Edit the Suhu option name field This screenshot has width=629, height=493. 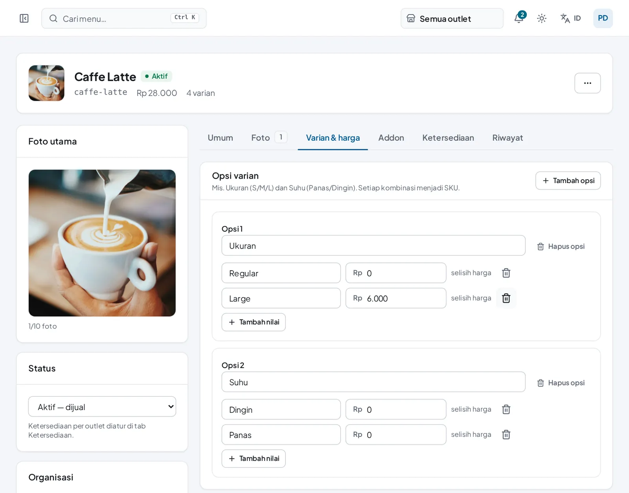point(373,382)
